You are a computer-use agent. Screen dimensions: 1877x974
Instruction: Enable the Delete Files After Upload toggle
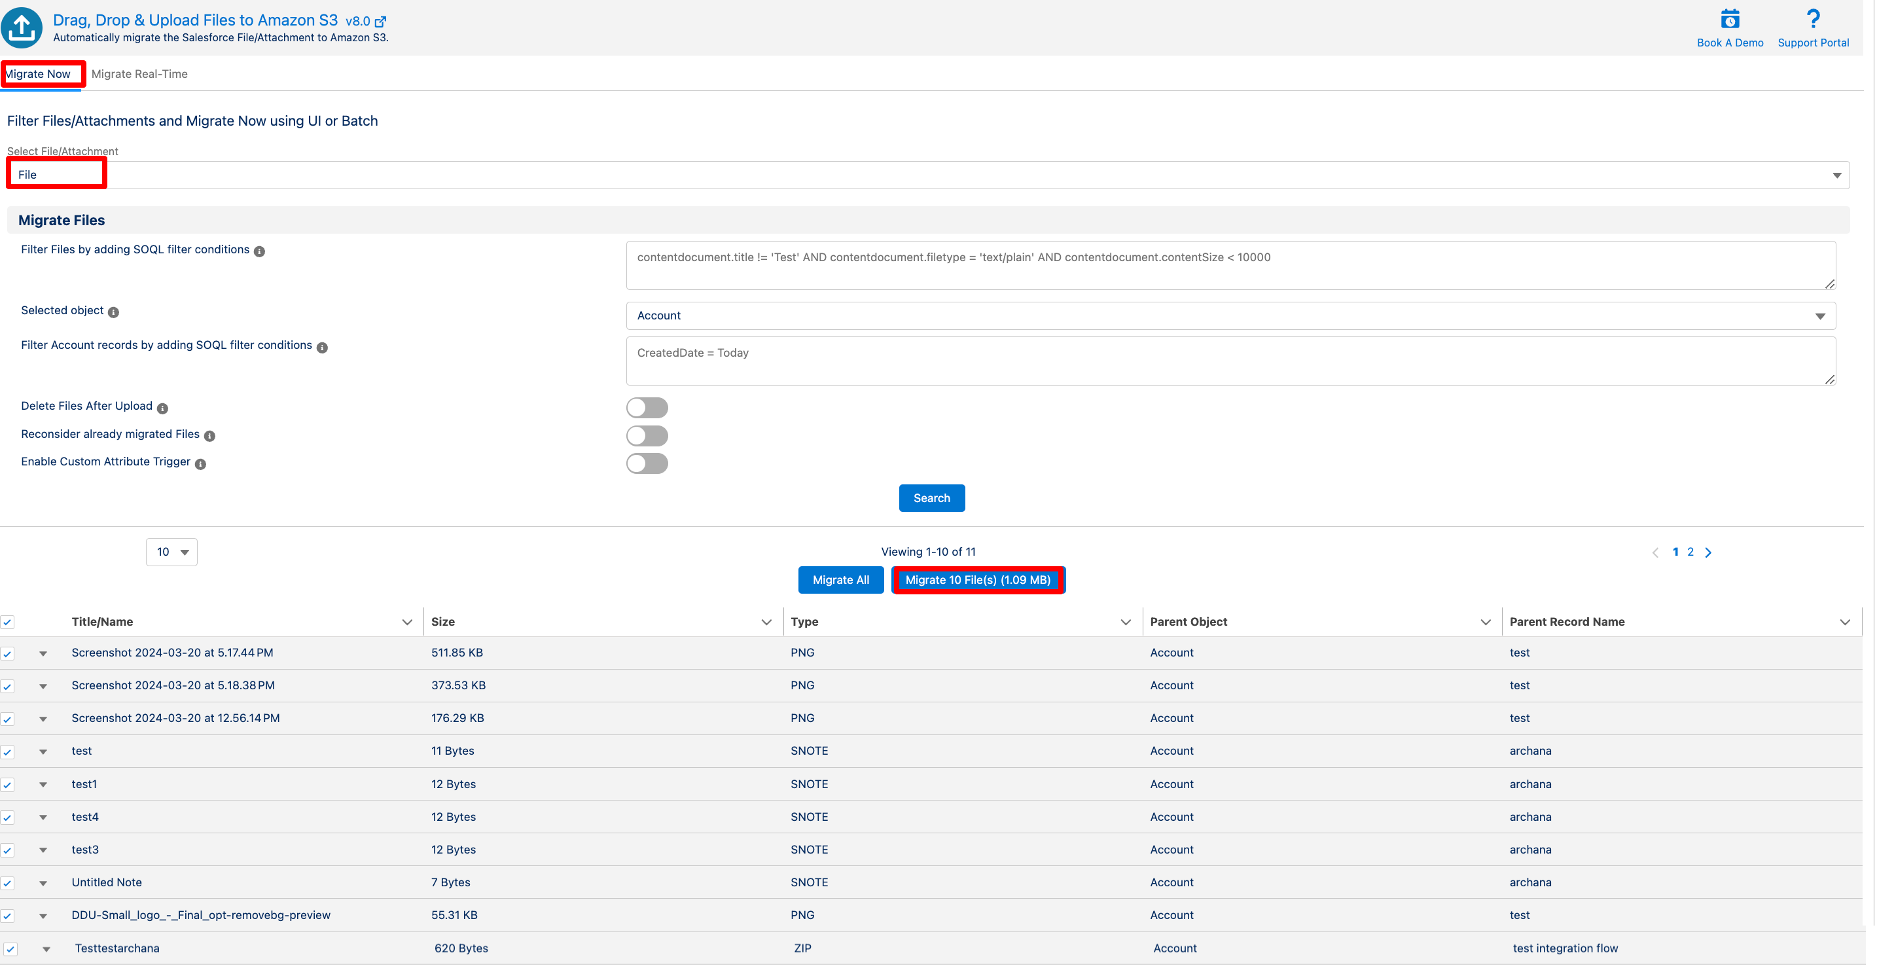[x=647, y=407]
